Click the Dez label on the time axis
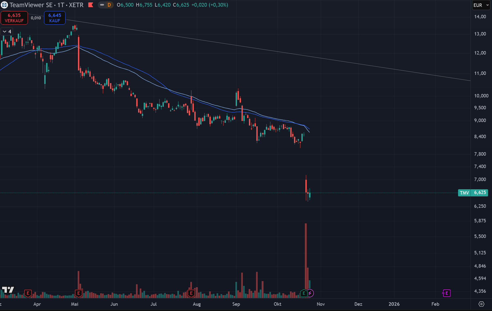Screen dimensions: 492x311 point(358,304)
